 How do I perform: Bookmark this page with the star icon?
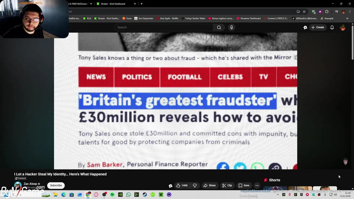(x=304, y=12)
